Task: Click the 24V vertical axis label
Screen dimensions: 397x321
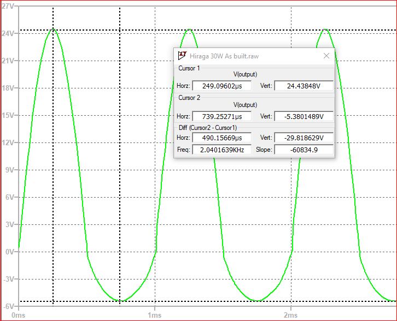Action: tap(8, 33)
